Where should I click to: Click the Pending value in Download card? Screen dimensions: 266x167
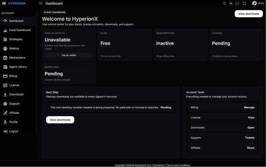54,74
